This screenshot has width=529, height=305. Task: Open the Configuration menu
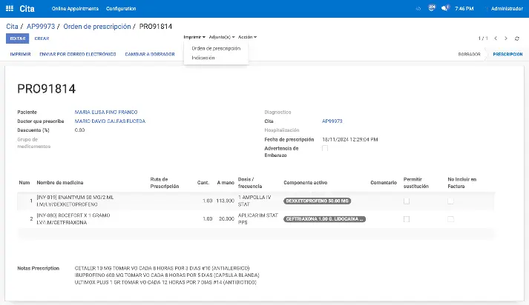pos(121,8)
